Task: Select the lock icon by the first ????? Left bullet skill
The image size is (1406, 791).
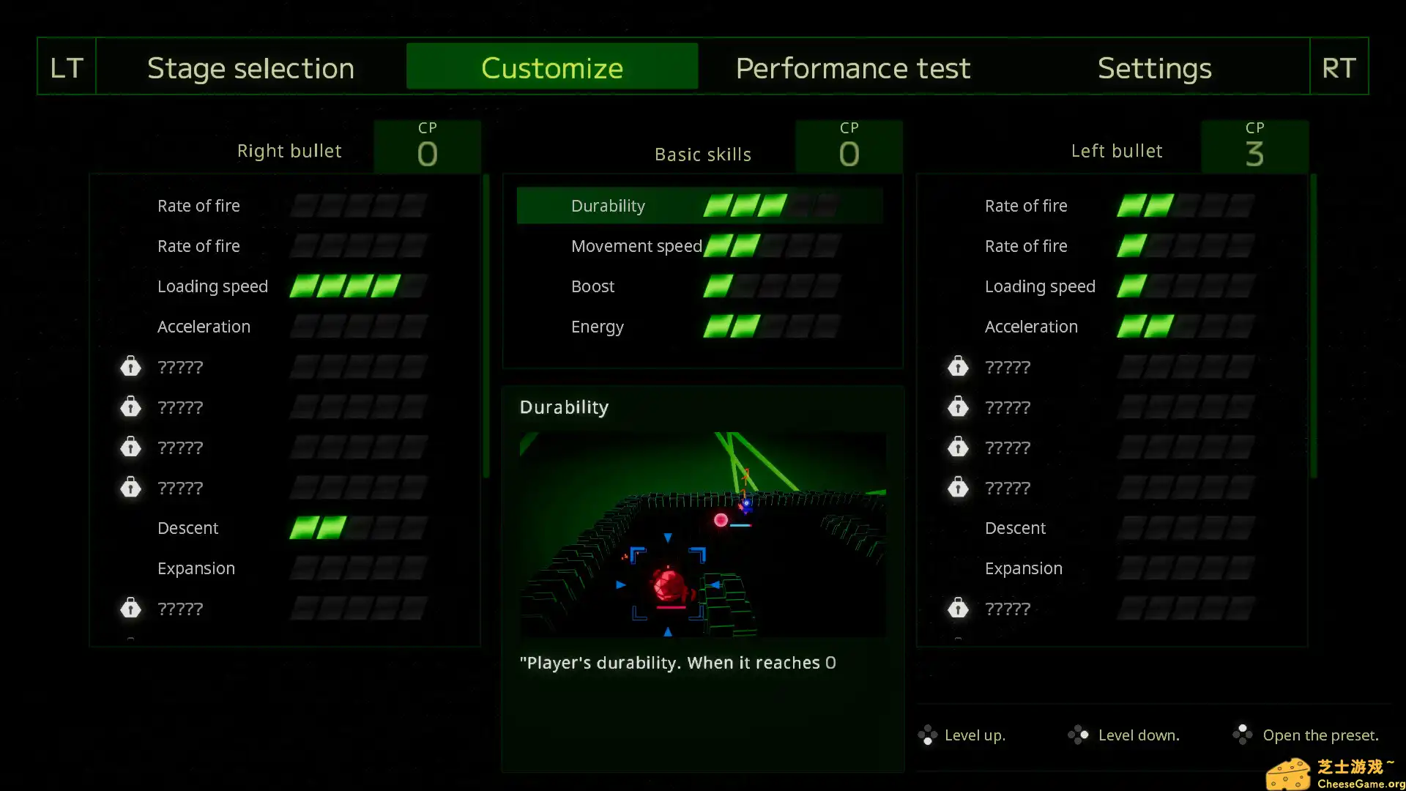Action: [959, 366]
